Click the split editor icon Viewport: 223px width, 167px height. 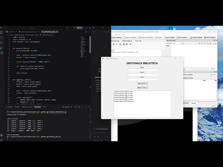click(86, 32)
